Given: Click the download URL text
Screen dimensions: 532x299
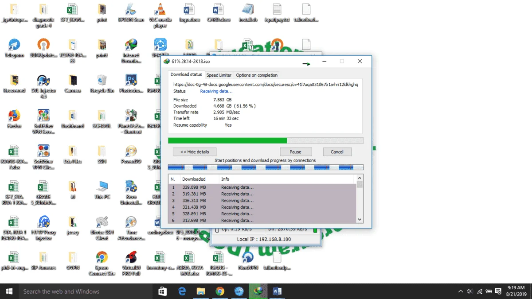Looking at the screenshot, I should pos(266,84).
